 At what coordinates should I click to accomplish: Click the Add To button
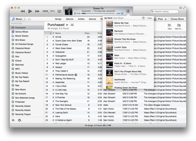(179, 26)
